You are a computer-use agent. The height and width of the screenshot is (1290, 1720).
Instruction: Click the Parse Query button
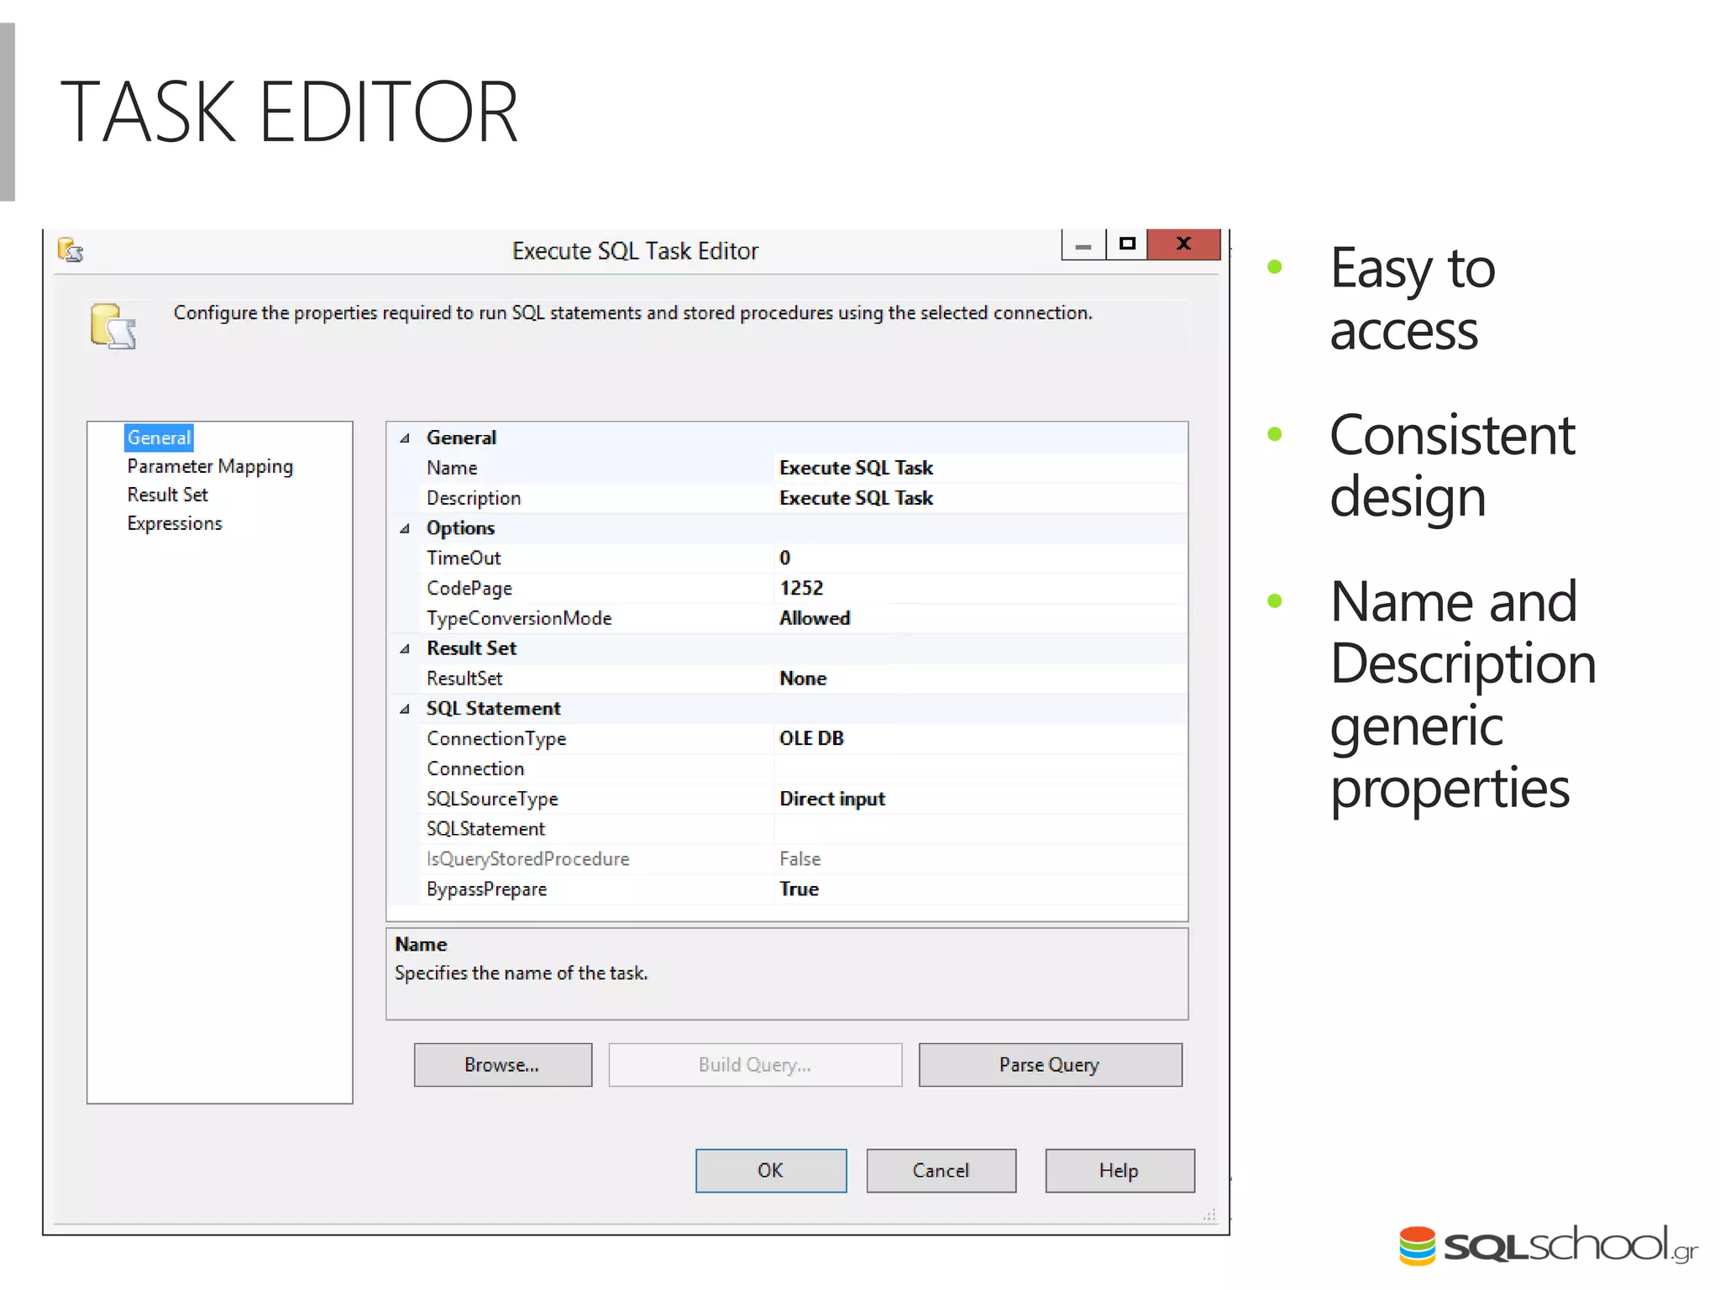[x=1050, y=1065]
